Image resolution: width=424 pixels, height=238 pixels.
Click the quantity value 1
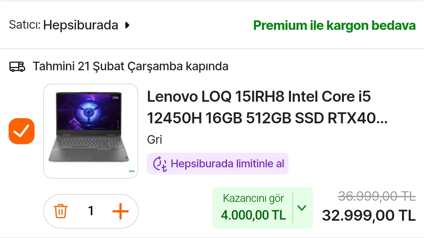click(91, 211)
